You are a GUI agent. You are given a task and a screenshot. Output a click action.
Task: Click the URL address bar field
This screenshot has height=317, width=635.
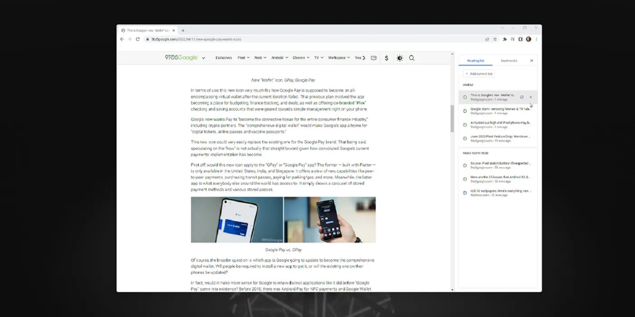pyautogui.click(x=314, y=39)
